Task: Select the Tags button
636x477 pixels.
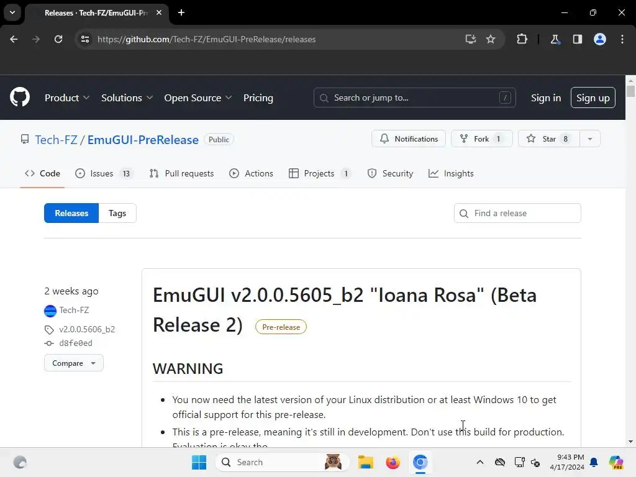Action: click(117, 213)
